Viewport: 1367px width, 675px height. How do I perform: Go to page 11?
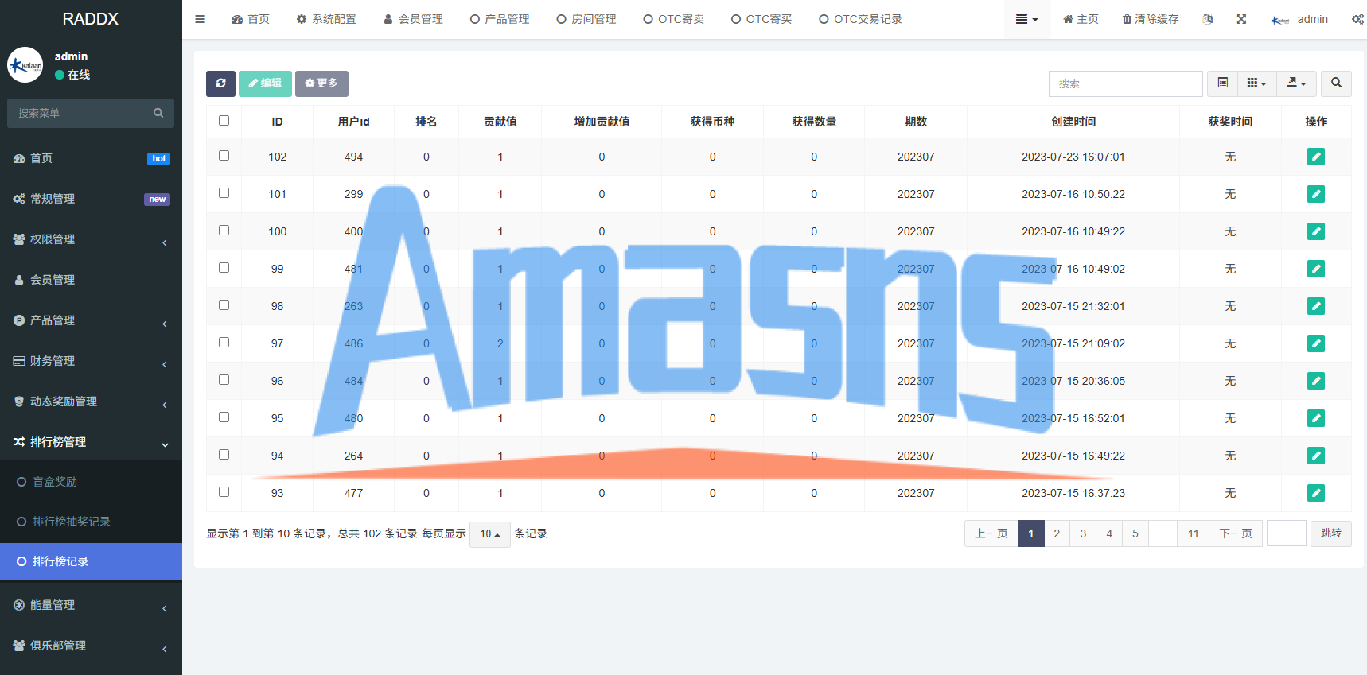(1193, 533)
